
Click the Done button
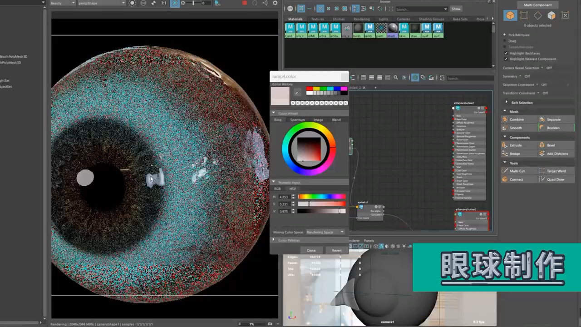[x=311, y=250]
